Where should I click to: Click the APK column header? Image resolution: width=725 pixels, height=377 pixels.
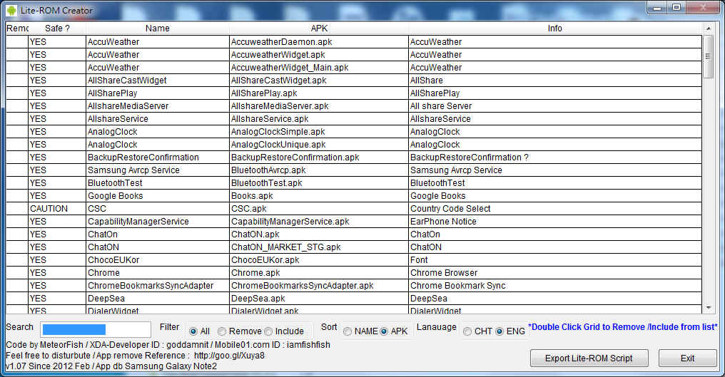pyautogui.click(x=319, y=29)
